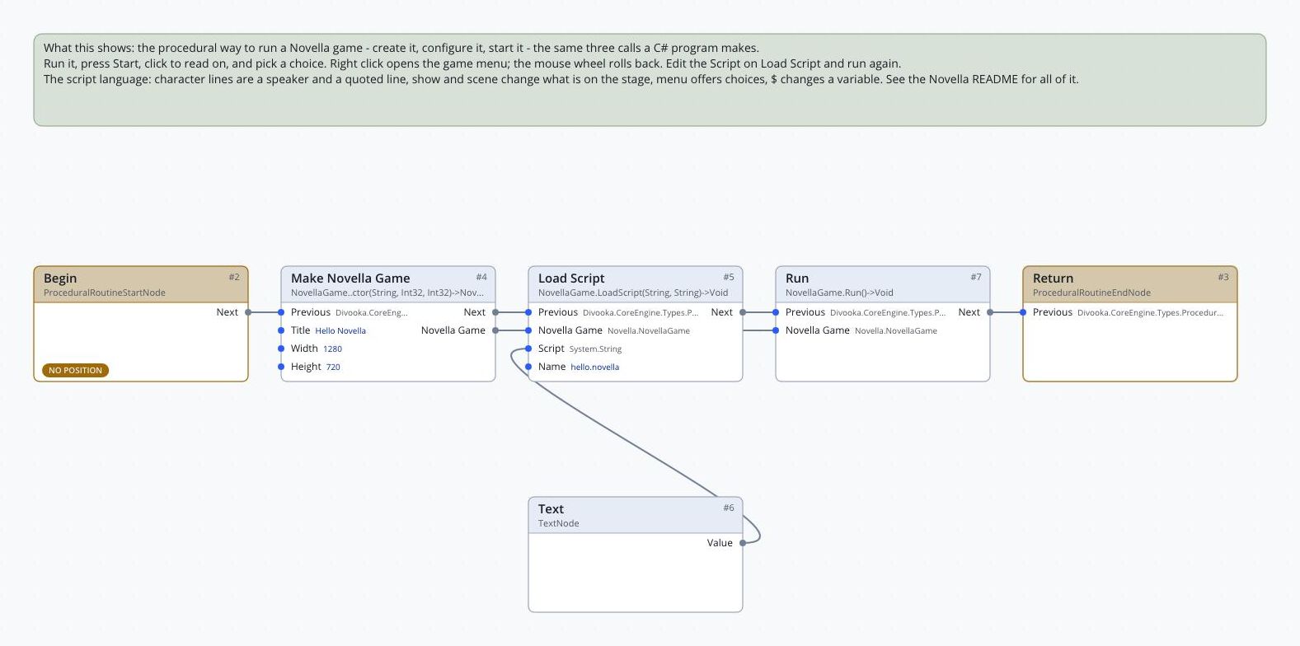Click the Value output port of Text node
The image size is (1300, 646).
tap(743, 543)
